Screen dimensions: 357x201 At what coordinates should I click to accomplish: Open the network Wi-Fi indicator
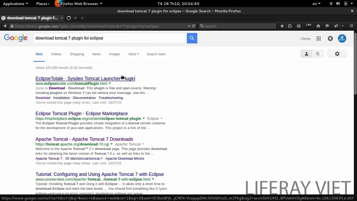pyautogui.click(x=331, y=4)
